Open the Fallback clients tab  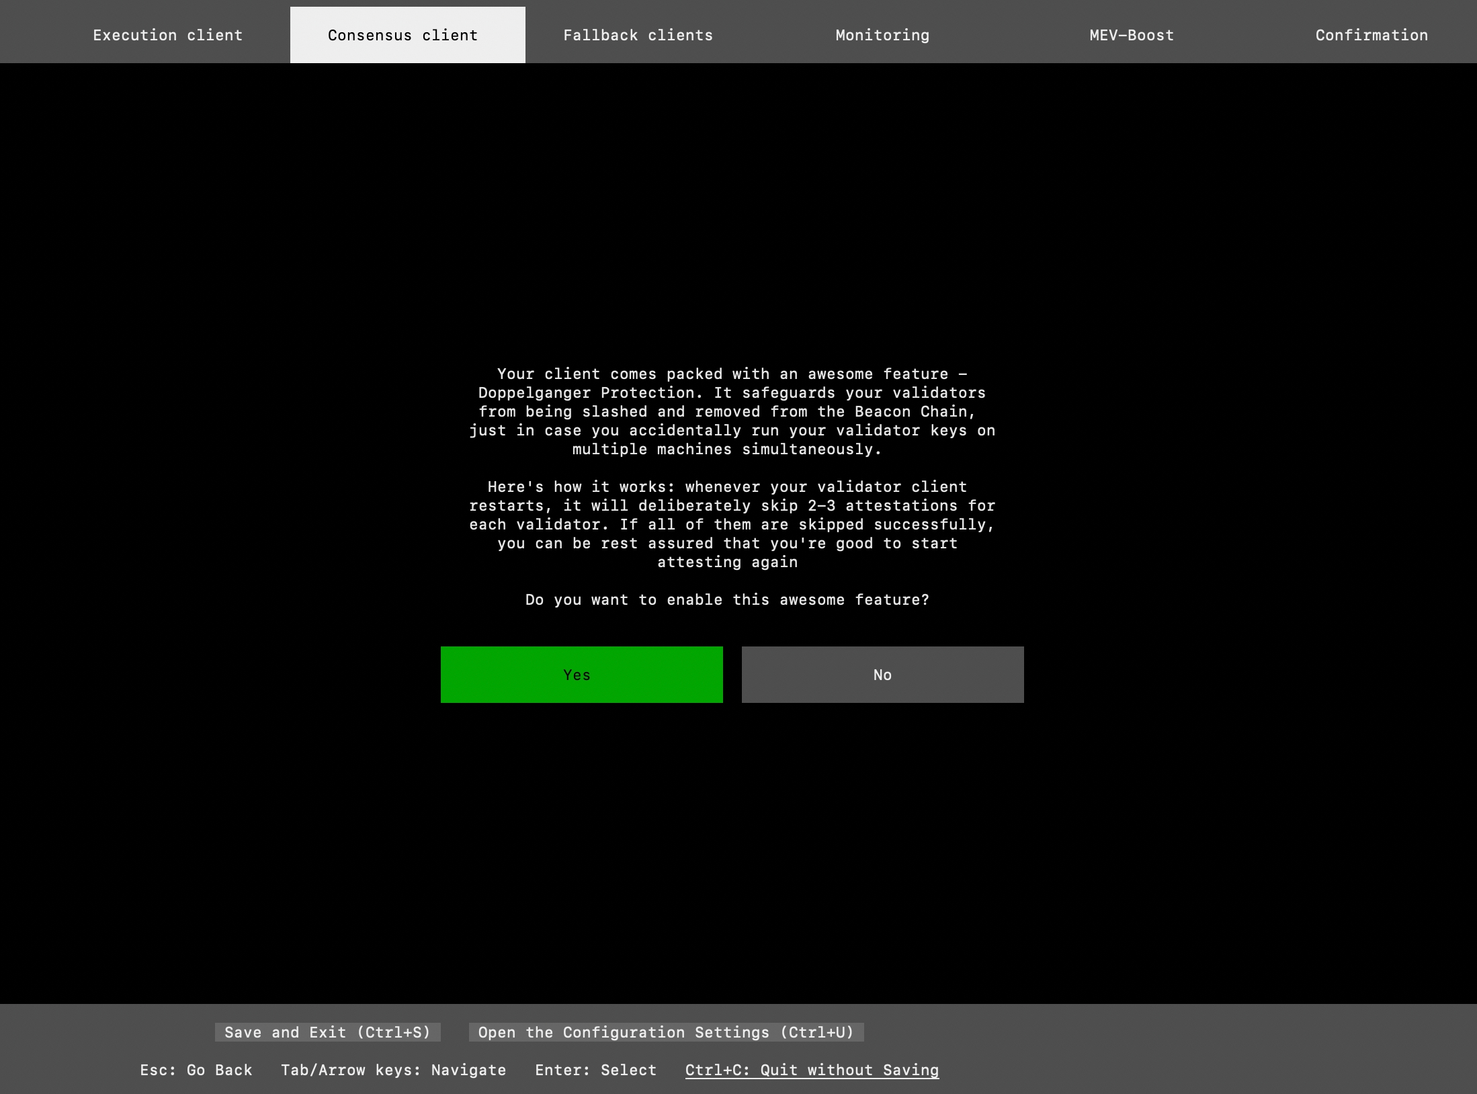[638, 35]
